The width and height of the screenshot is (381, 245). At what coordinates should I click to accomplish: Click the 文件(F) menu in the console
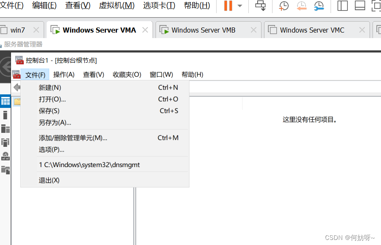click(x=35, y=75)
